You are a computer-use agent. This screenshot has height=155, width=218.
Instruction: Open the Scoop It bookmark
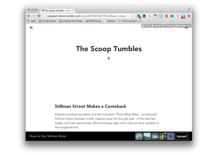pyautogui.click(x=110, y=21)
